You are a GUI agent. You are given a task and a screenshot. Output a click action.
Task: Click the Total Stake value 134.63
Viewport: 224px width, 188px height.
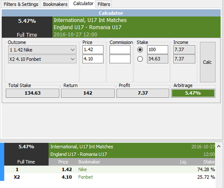pos(32,93)
